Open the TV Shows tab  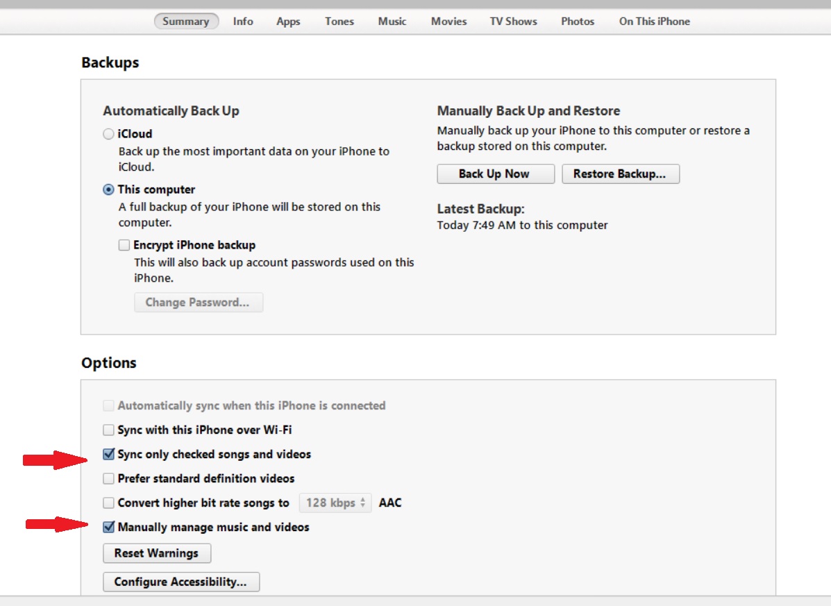point(513,21)
